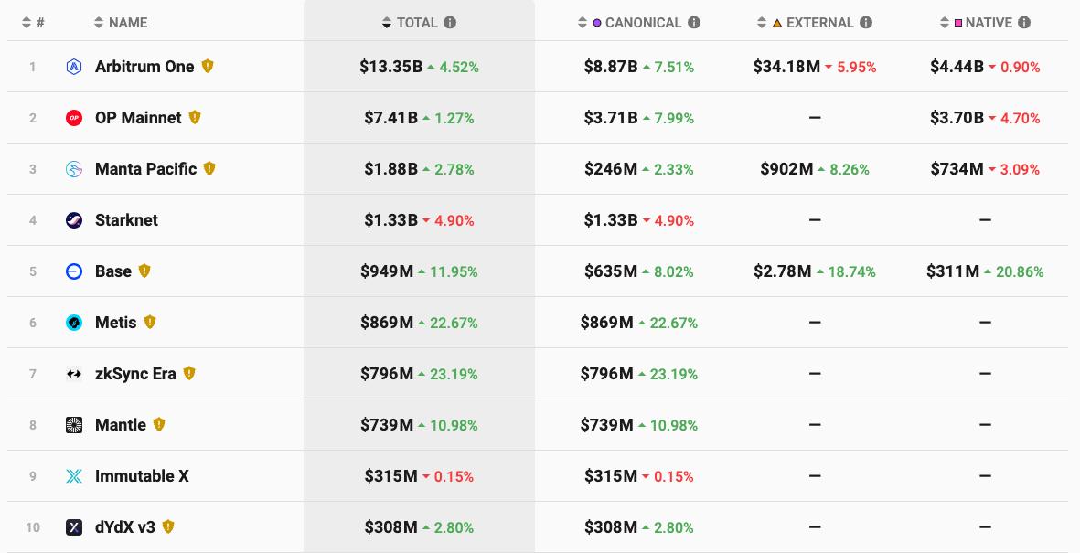The image size is (1080, 553).
Task: Click the Manta Pacific logo icon
Action: (74, 169)
